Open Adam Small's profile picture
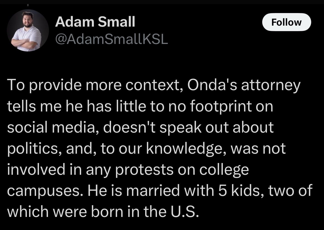Screen dimensions: 324x230 (28, 30)
